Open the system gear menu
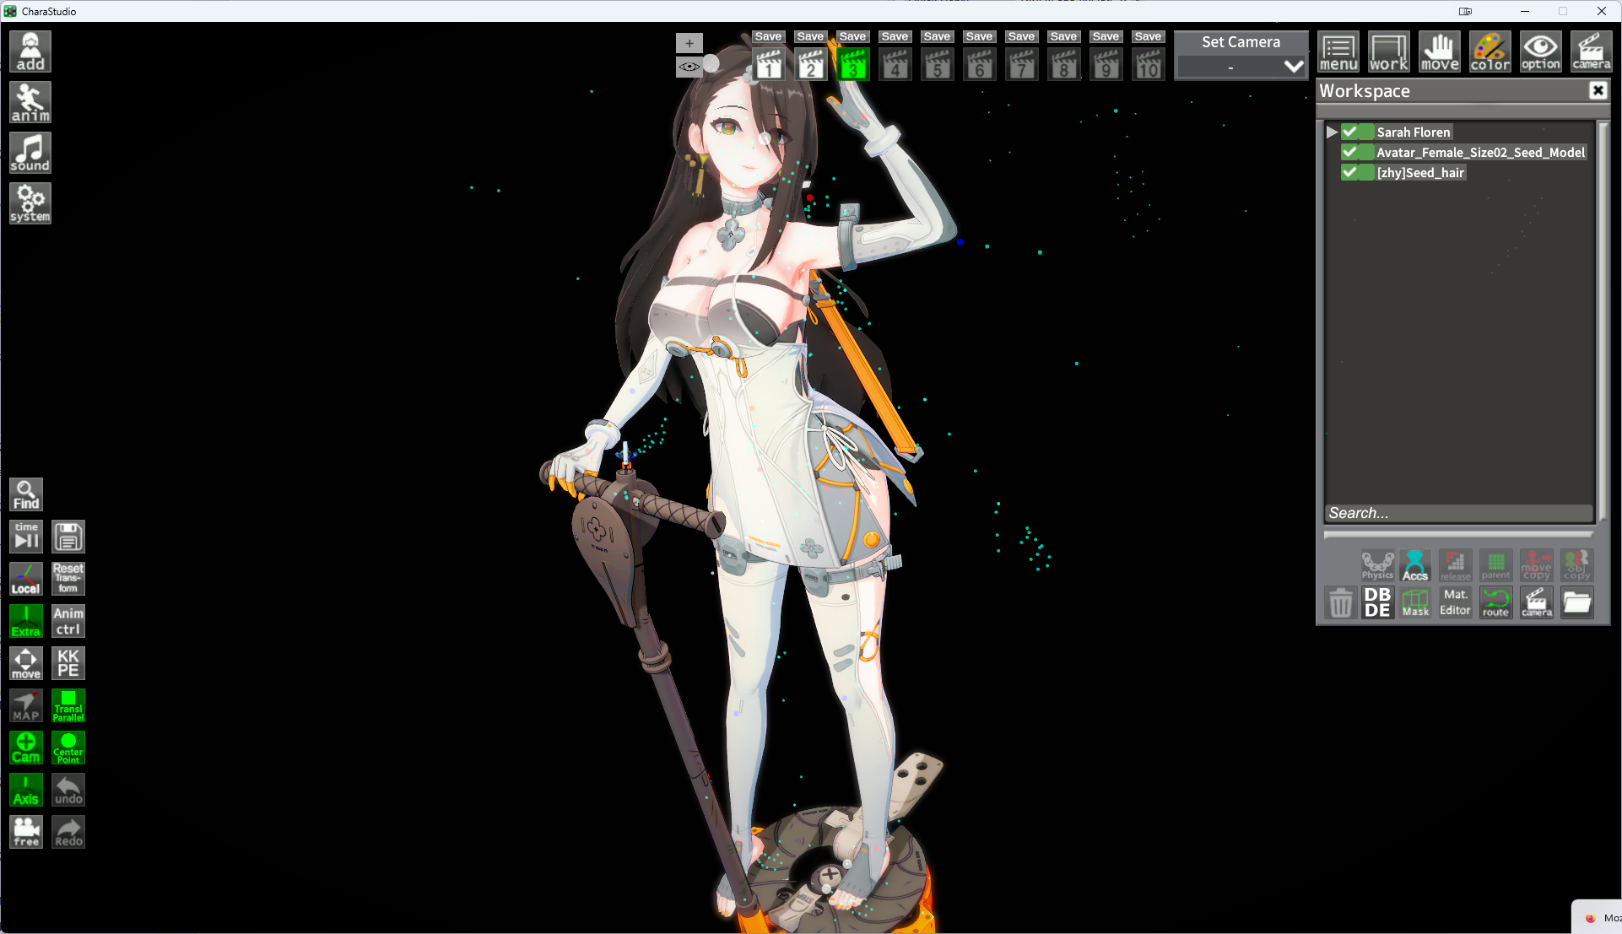 tap(30, 203)
